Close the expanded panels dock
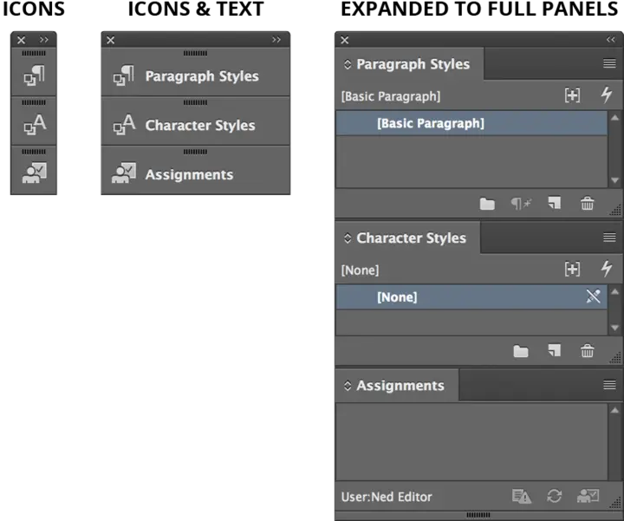The image size is (624, 521). coord(345,40)
